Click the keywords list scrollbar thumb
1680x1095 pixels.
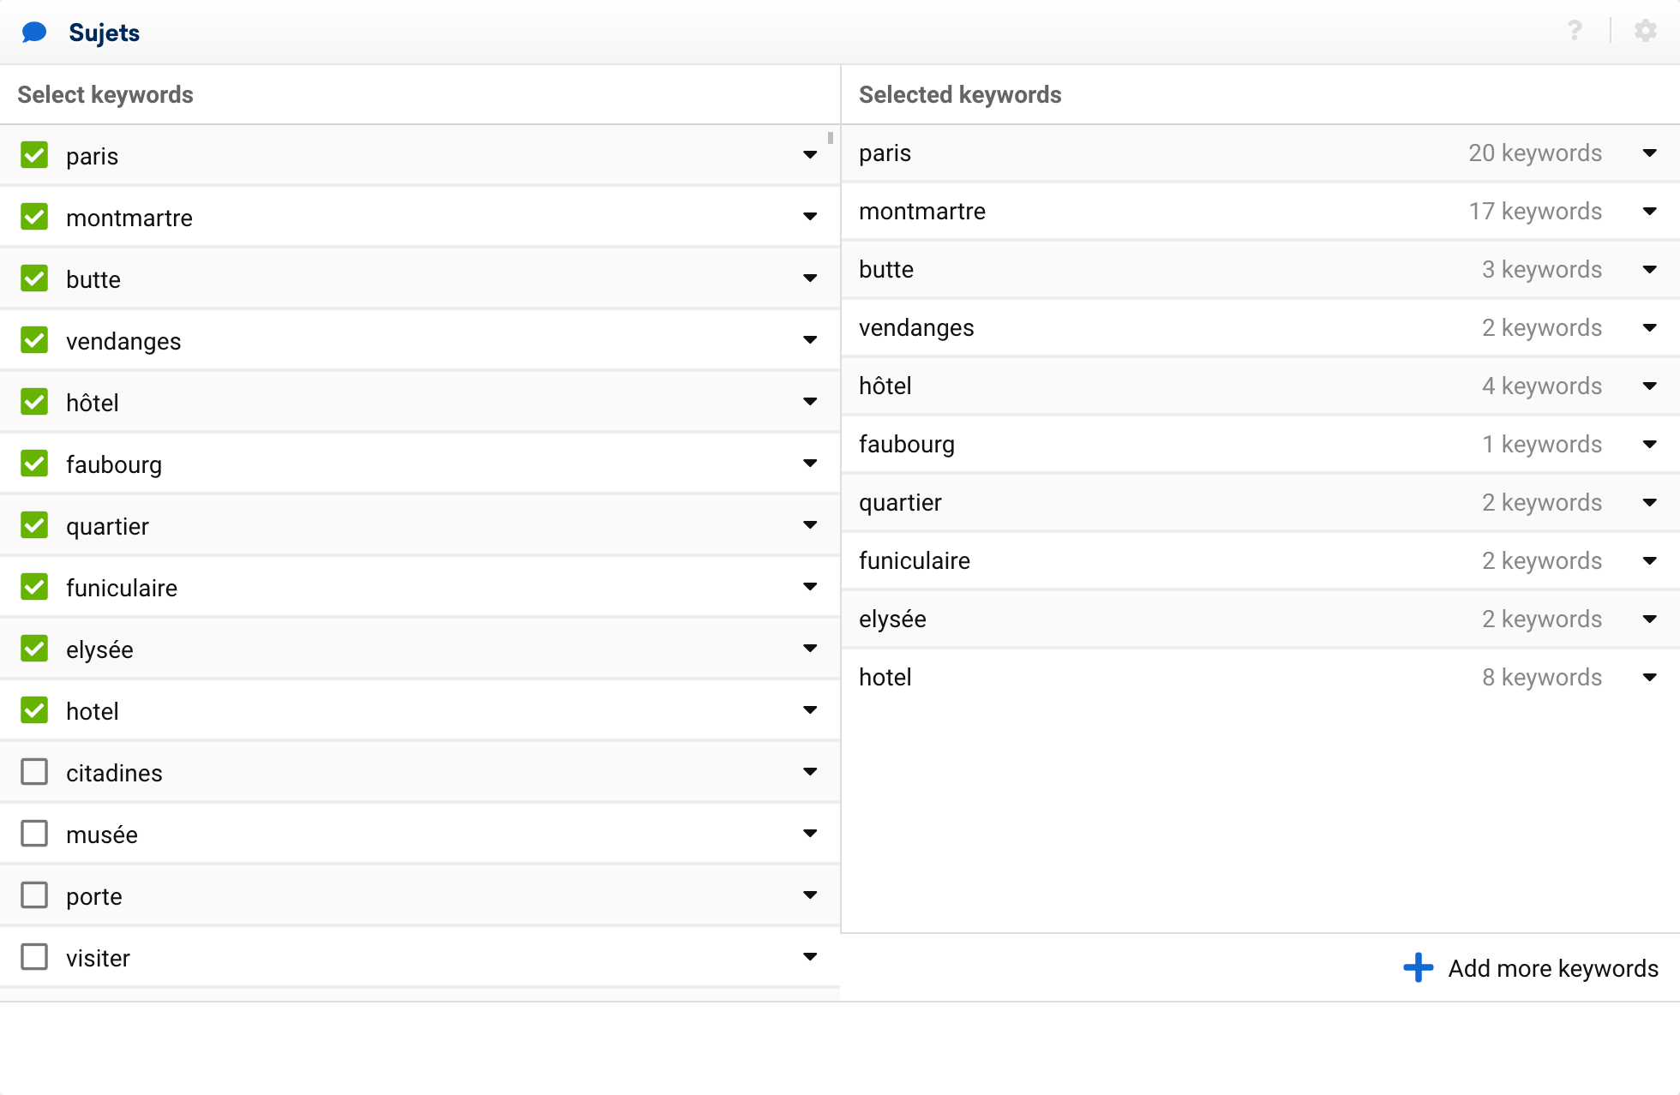click(x=831, y=138)
